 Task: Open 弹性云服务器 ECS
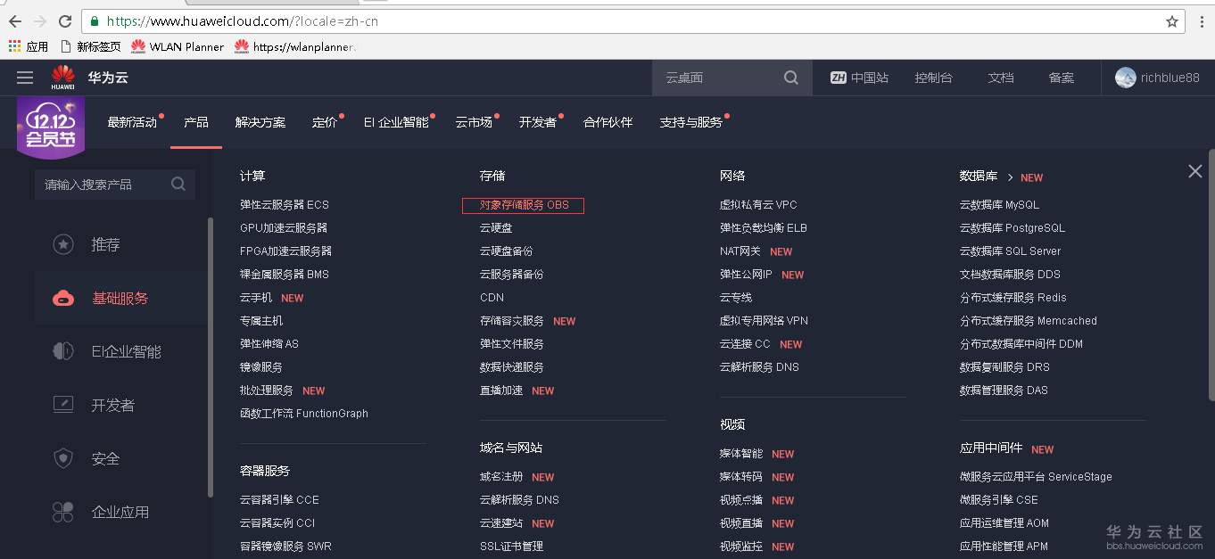point(285,204)
